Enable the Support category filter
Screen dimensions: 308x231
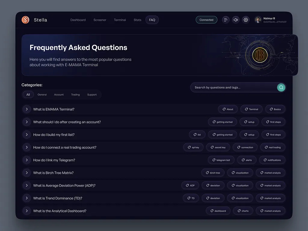pos(92,94)
